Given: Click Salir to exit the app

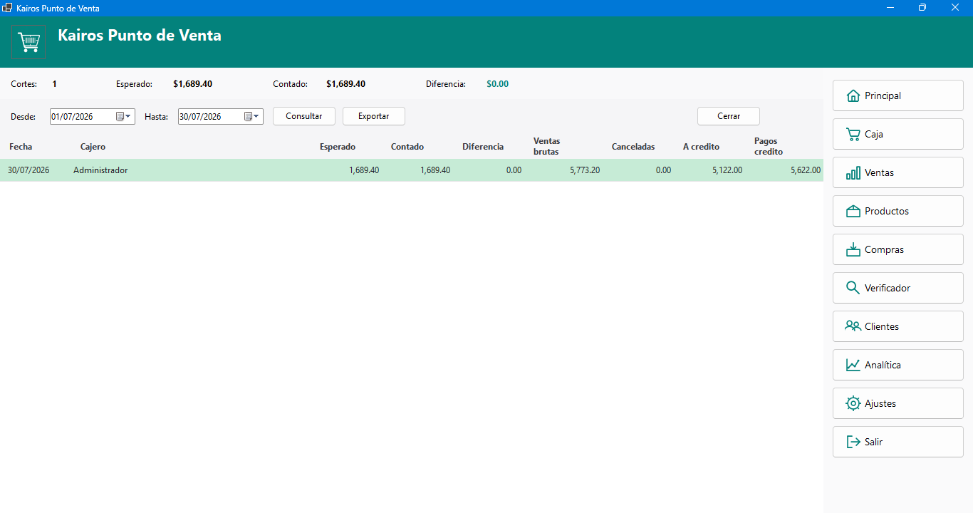Looking at the screenshot, I should coord(897,442).
